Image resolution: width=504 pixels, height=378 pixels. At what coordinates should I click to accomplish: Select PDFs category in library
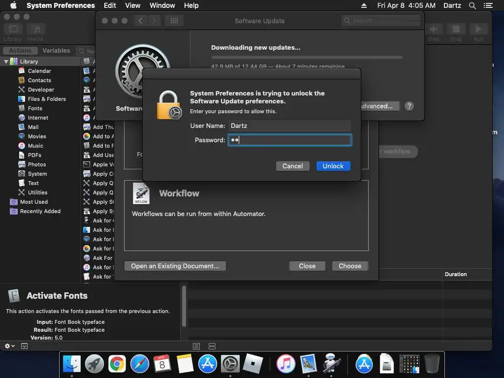point(34,155)
